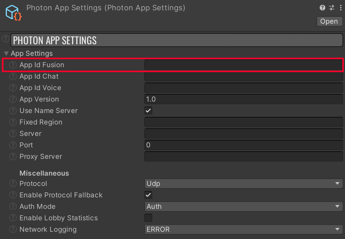The width and height of the screenshot is (345, 239).
Task: Click the 'App Id Chat' label
Action: pyautogui.click(x=39, y=76)
